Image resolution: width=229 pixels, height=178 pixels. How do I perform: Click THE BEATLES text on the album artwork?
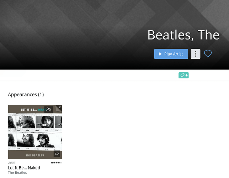point(35,155)
